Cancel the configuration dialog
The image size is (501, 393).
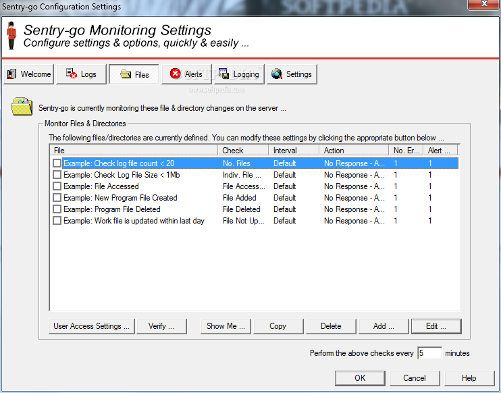pos(415,378)
